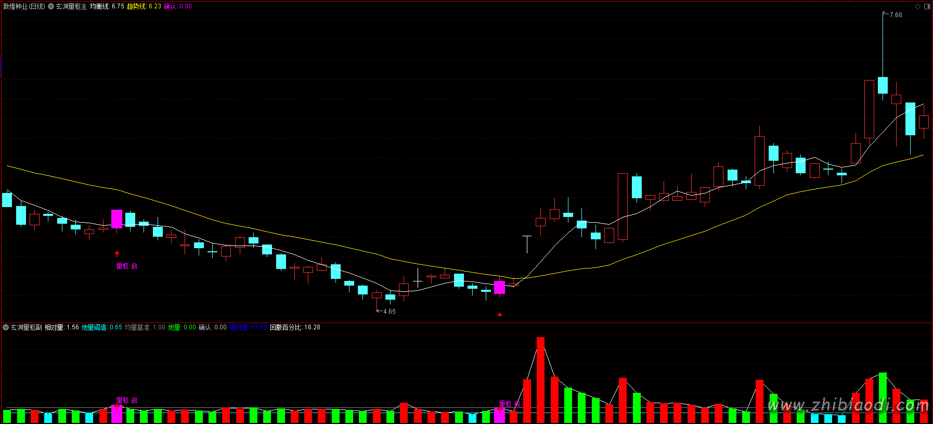The width and height of the screenshot is (933, 424).
Task: Click the diamond icon at top right
Action: (x=918, y=6)
